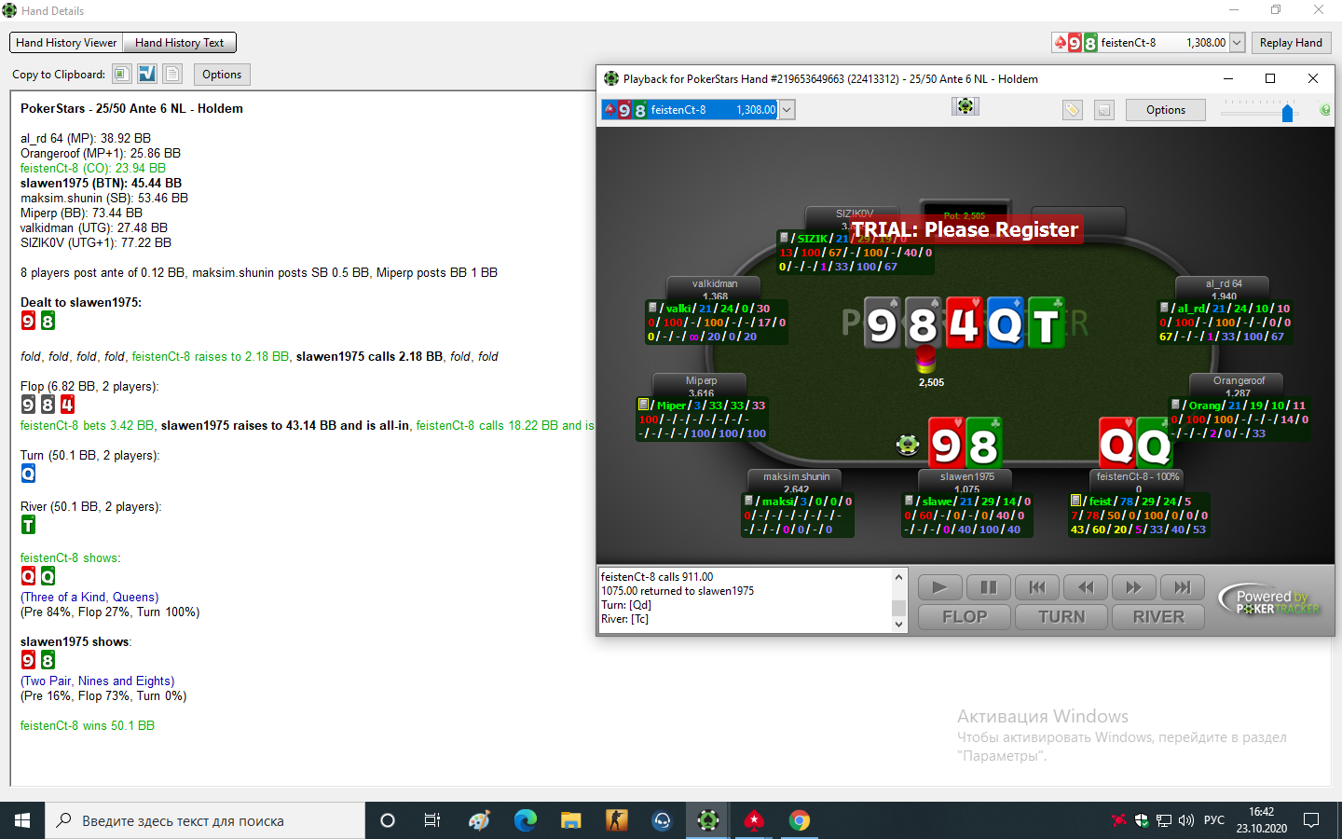
Task: Click the РУС language indicator
Action: 1214,820
